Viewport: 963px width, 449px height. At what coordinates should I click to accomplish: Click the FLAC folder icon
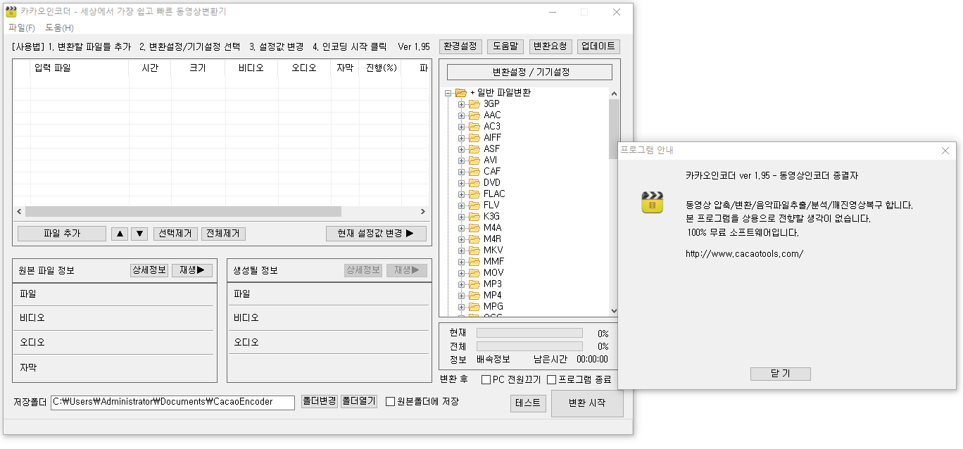(474, 194)
